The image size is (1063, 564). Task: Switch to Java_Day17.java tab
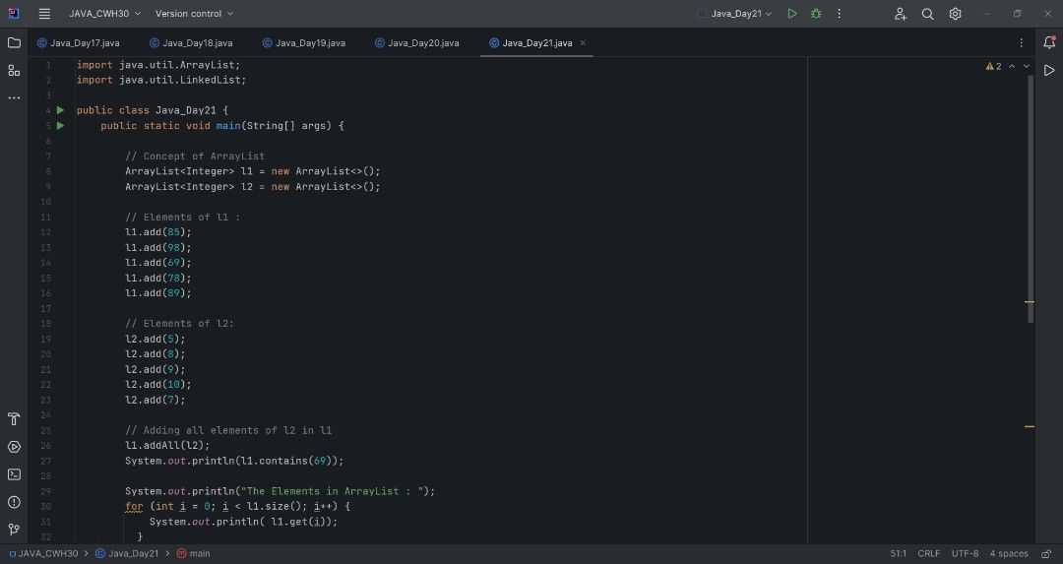tap(79, 42)
